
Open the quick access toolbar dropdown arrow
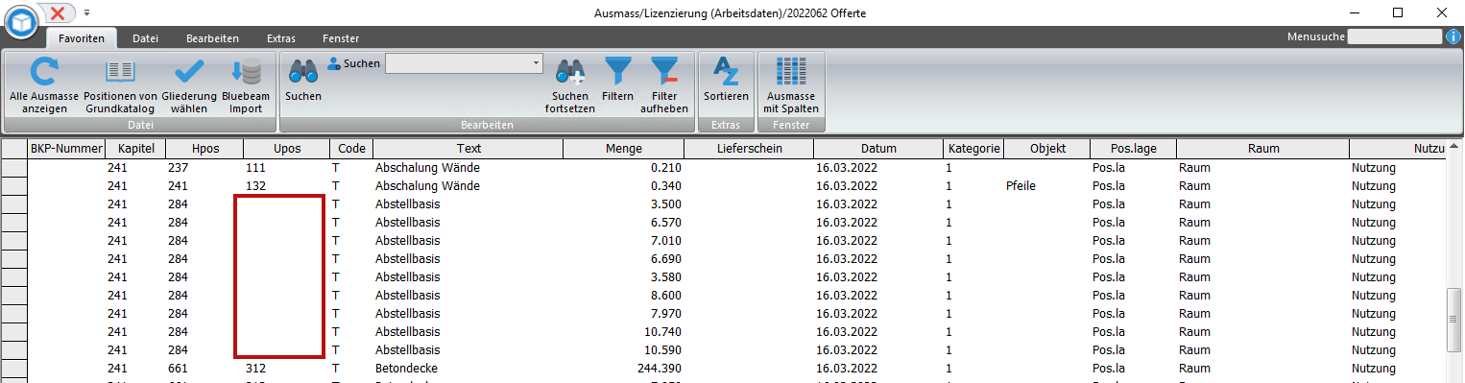coord(86,12)
